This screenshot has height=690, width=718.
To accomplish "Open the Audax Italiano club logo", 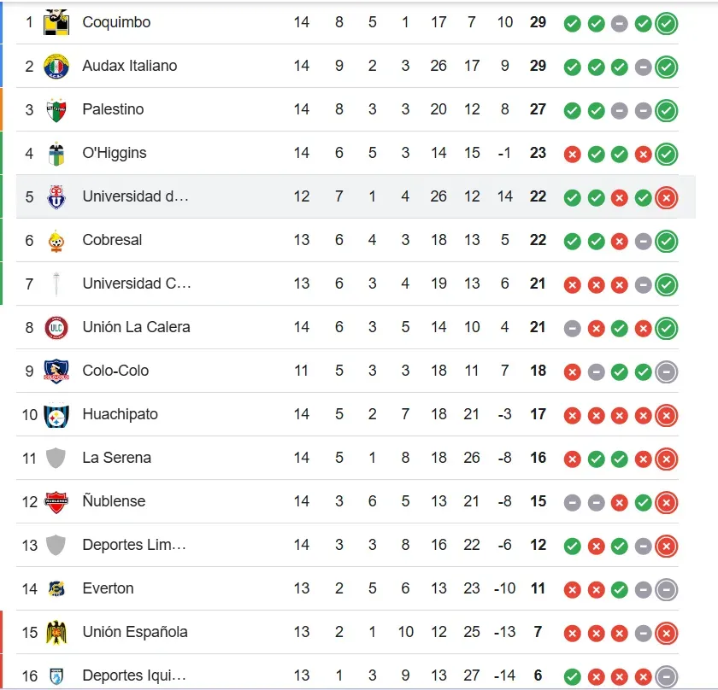I will [x=56, y=66].
